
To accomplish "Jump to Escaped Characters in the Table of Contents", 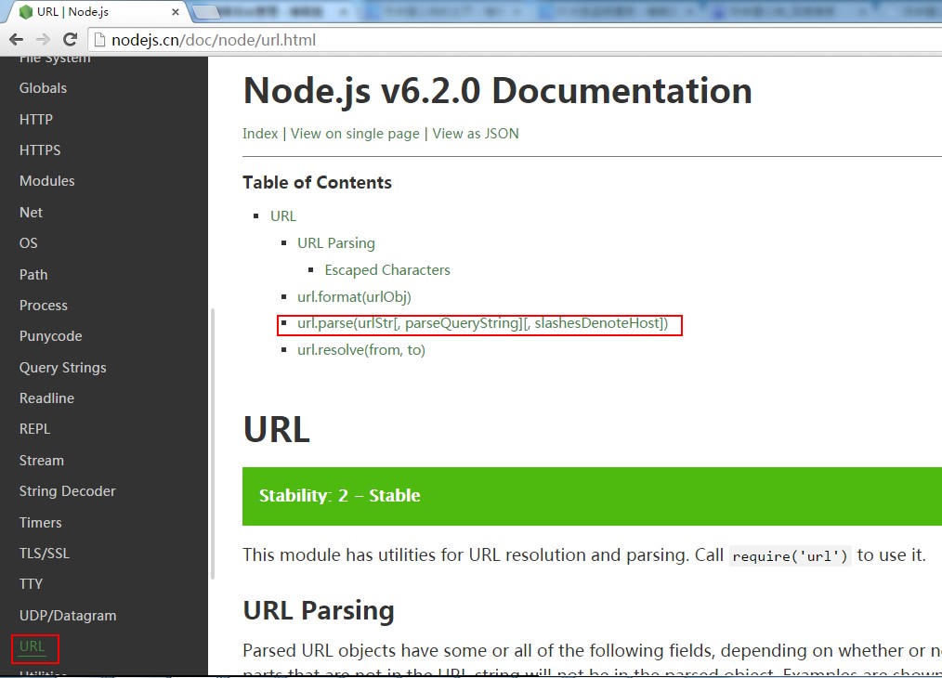I will click(386, 270).
